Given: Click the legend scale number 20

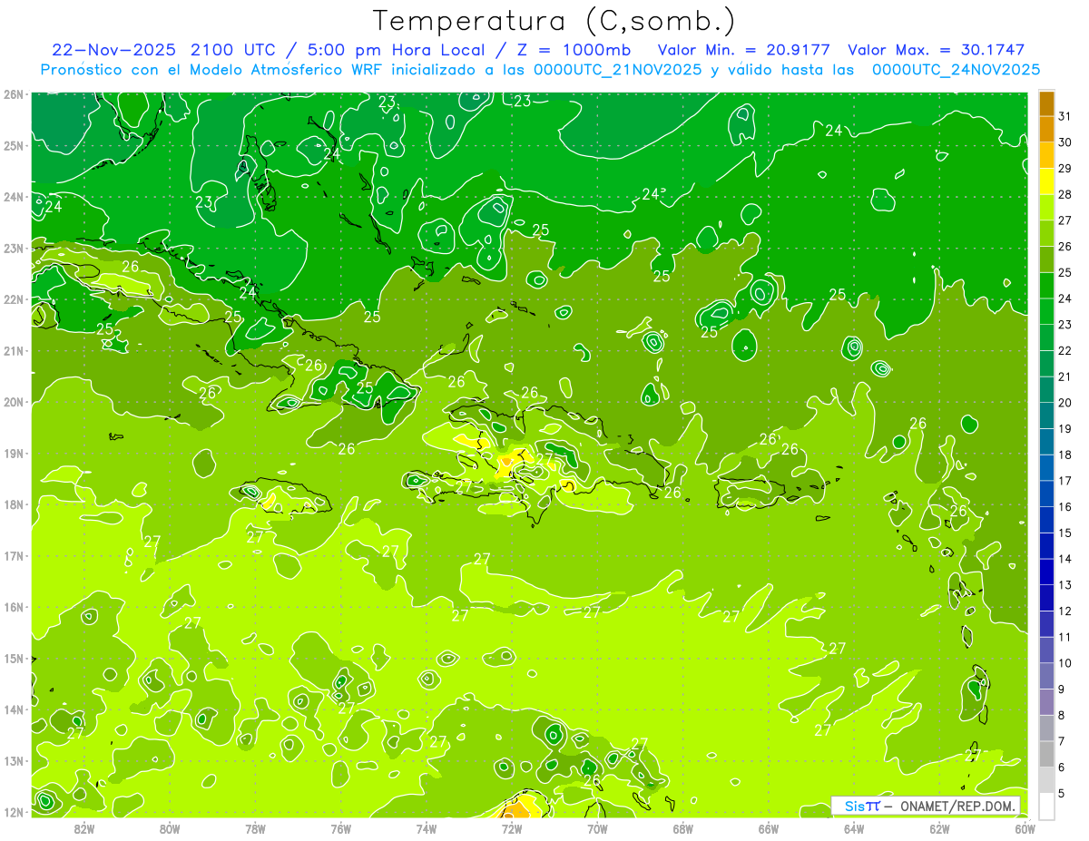Looking at the screenshot, I should tap(1065, 403).
